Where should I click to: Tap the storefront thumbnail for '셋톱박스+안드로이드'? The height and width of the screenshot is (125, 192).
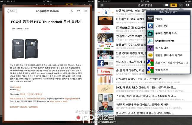point(105,38)
